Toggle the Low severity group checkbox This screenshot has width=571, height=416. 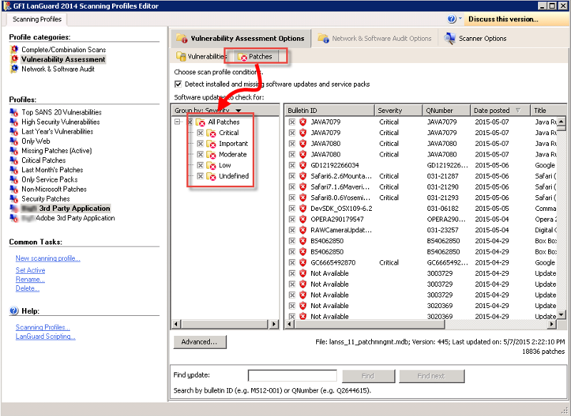click(x=201, y=165)
